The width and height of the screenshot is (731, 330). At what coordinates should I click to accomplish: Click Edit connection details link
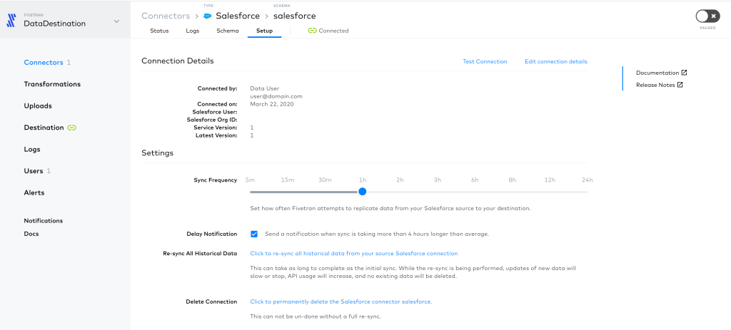pos(556,61)
